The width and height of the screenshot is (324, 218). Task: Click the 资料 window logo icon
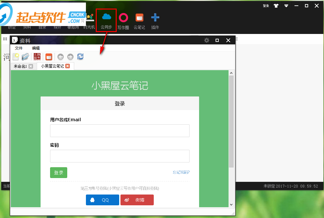(x=15, y=40)
